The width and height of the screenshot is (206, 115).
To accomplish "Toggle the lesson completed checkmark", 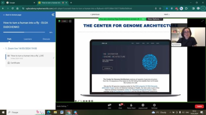I will (54, 58).
